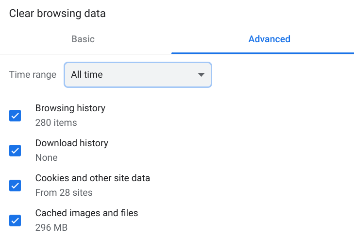Toggle the Download history checkbox
Image resolution: width=354 pixels, height=238 pixels.
point(15,151)
